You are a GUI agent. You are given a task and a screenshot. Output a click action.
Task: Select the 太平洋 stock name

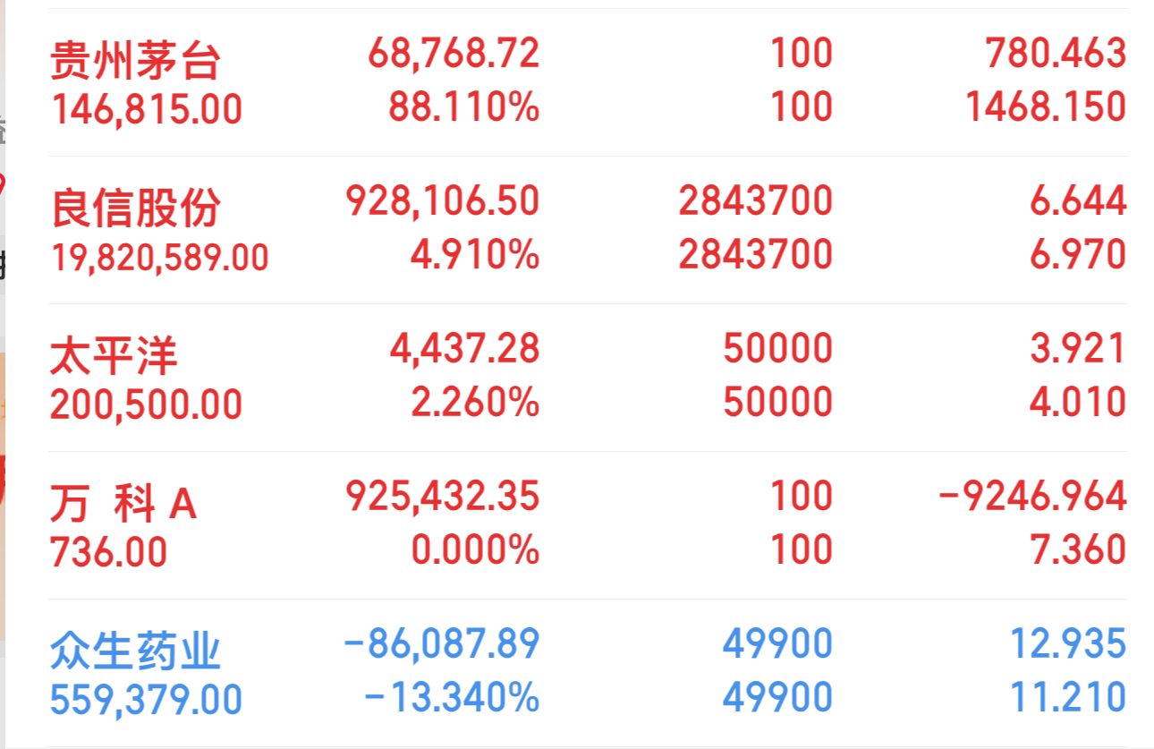[x=114, y=355]
